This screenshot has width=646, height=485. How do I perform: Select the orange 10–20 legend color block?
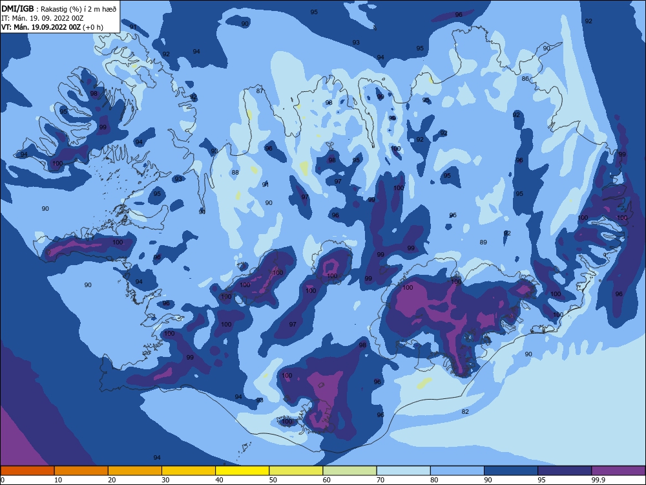(81, 471)
